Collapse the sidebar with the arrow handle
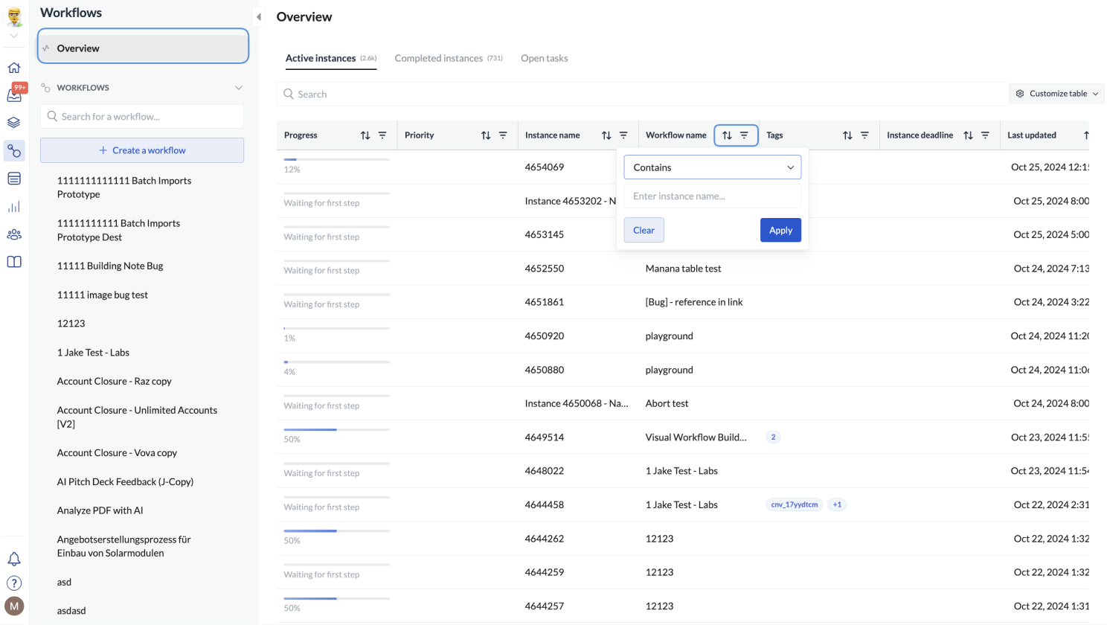The width and height of the screenshot is (1107, 625). [x=259, y=16]
